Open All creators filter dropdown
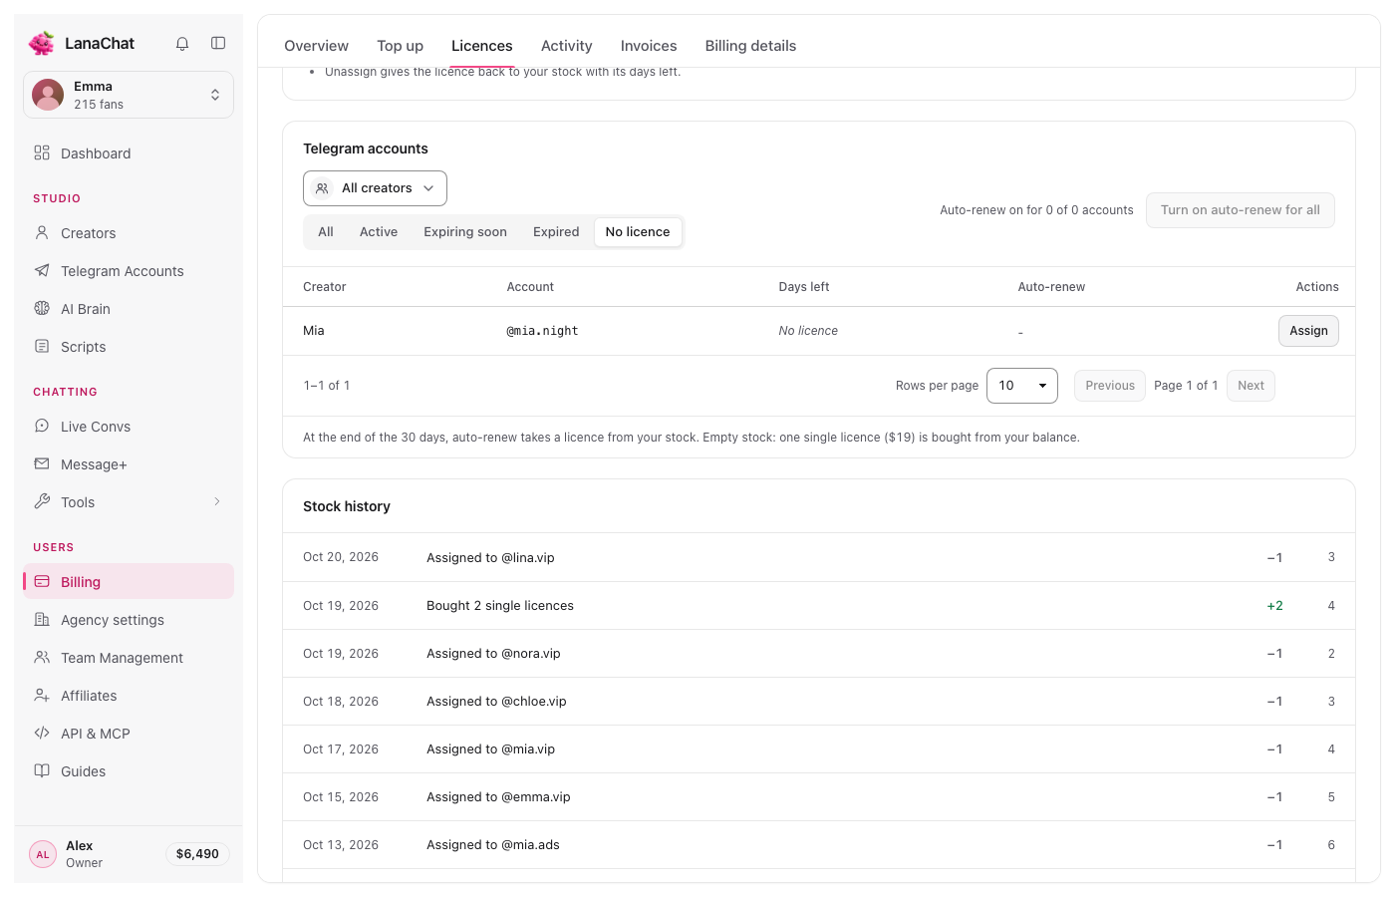The image size is (1395, 897). [x=375, y=188]
